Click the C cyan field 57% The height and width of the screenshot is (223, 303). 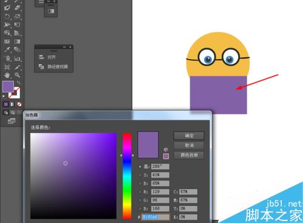(188, 192)
